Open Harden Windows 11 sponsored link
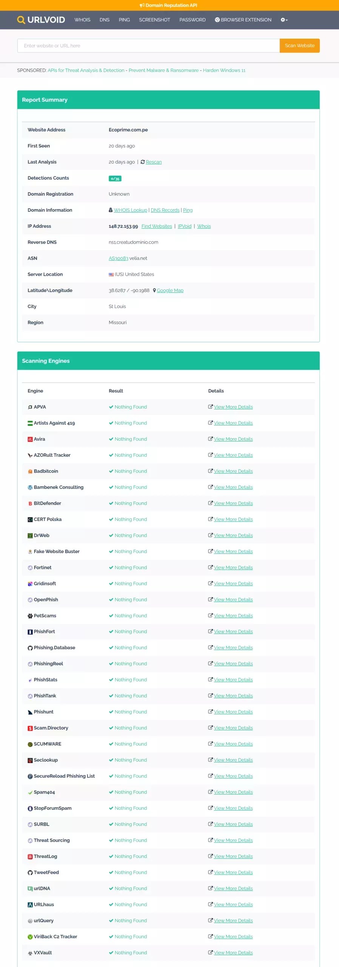The image size is (339, 967). pos(224,70)
